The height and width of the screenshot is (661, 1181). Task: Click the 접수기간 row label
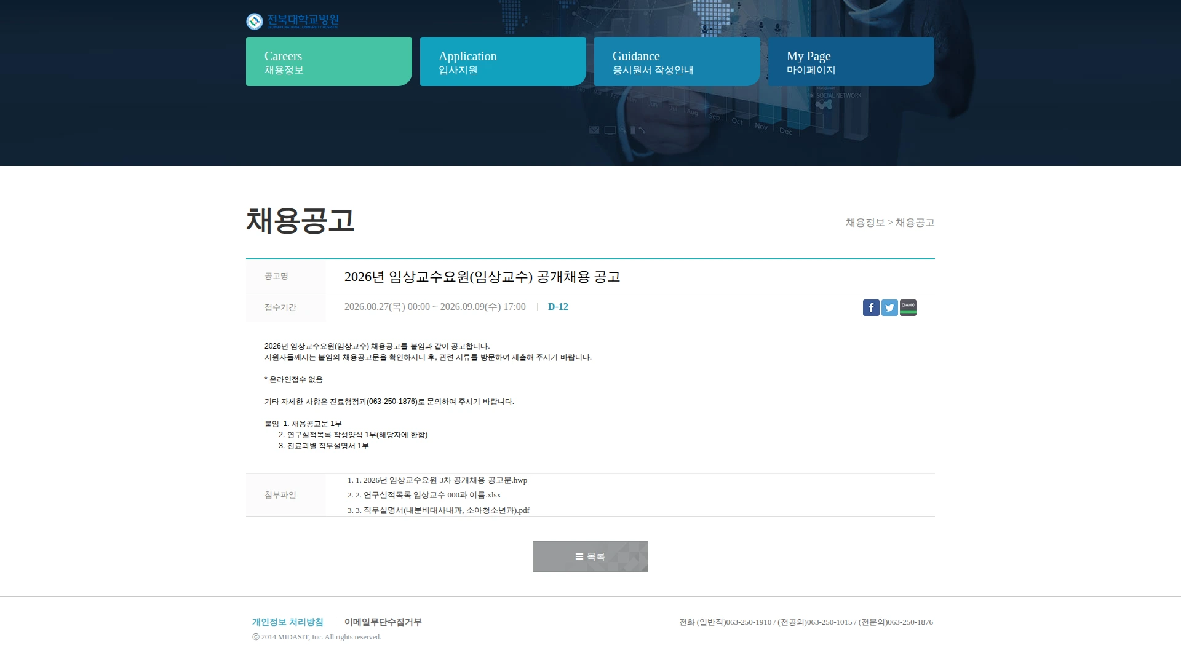[x=280, y=307]
